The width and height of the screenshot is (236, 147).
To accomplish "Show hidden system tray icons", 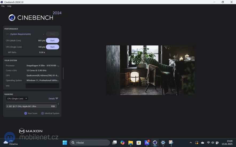I will tap(191, 143).
